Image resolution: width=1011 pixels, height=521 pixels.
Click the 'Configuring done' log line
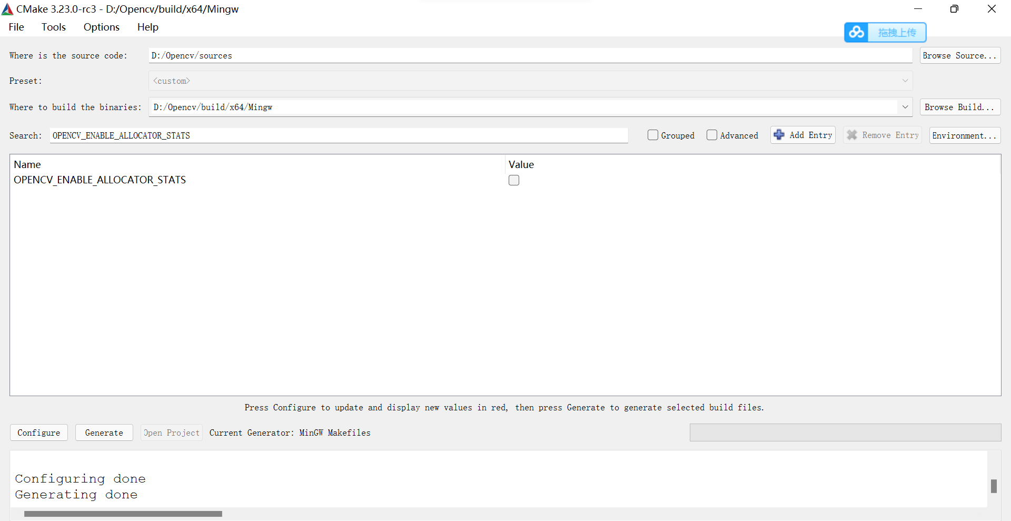(x=80, y=479)
